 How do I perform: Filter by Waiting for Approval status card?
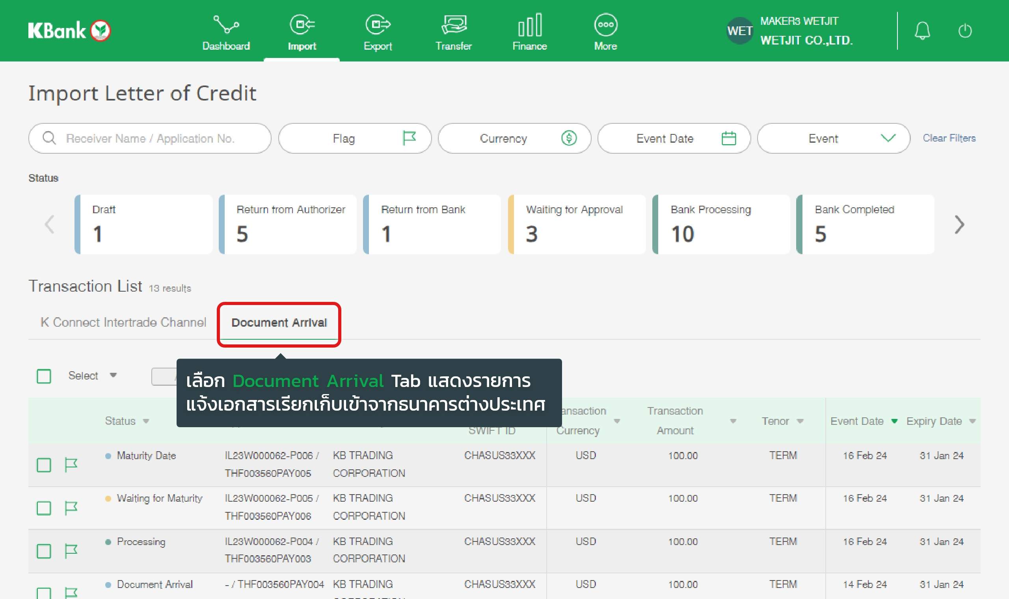tap(577, 224)
